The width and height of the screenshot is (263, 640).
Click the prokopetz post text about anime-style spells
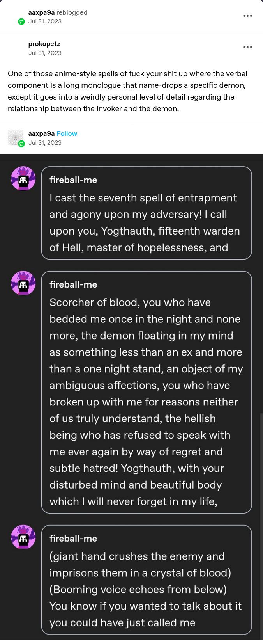128,91
